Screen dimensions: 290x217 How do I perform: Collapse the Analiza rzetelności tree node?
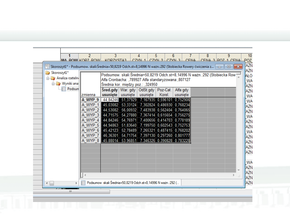tap(48, 78)
